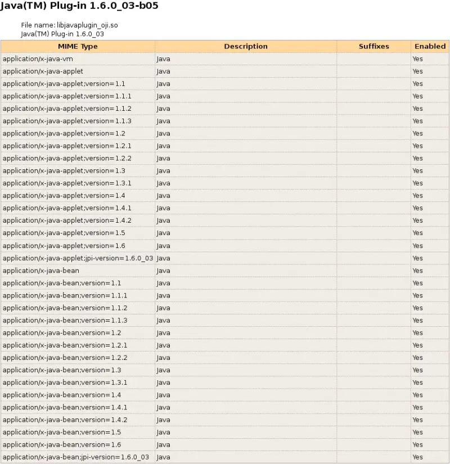
Task: Select application/x-java-applet;version=1.4 cell
Action: [x=78, y=196]
